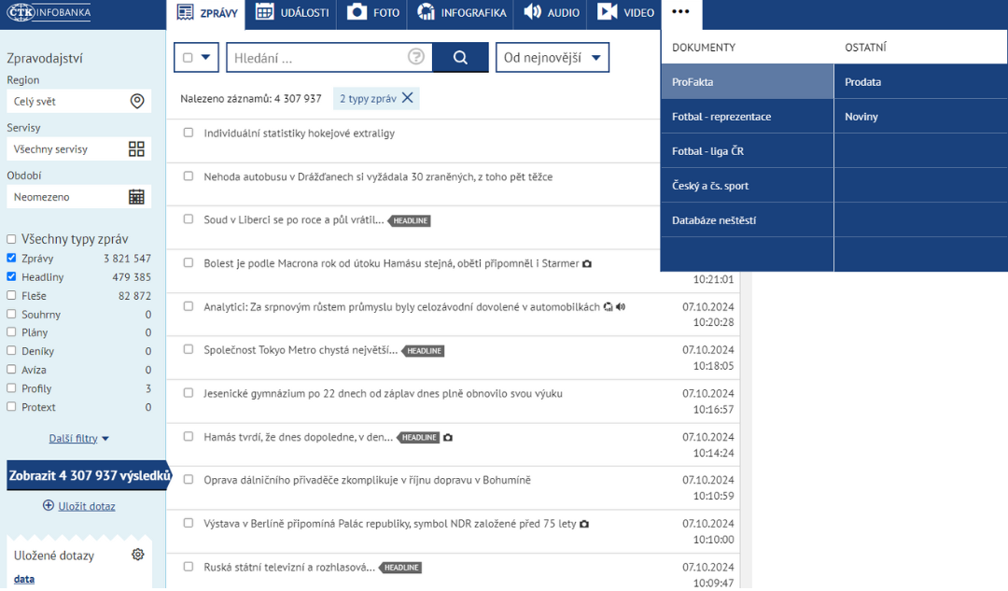Open saved queries settings gear
The width and height of the screenshot is (1008, 591).
pos(138,555)
